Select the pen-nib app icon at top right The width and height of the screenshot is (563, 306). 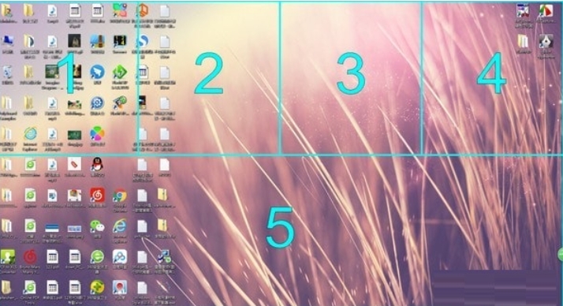(546, 46)
